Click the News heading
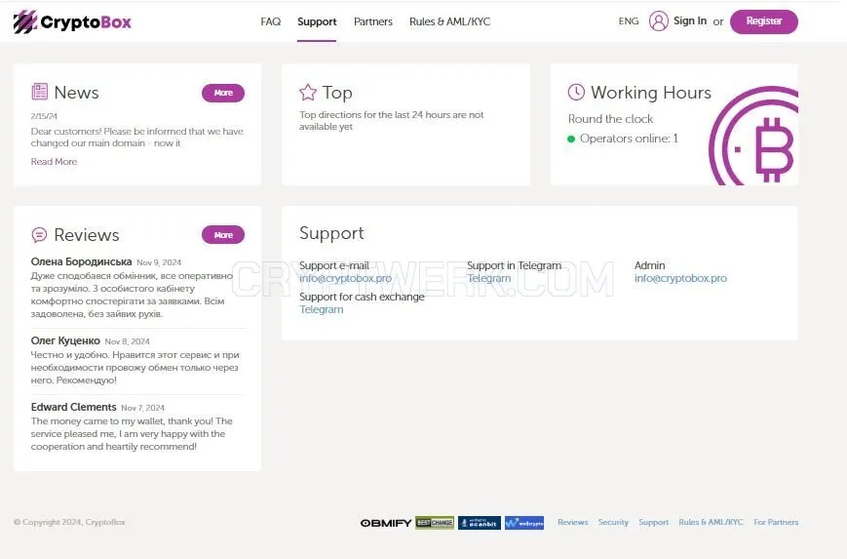The width and height of the screenshot is (847, 559). pos(76,93)
